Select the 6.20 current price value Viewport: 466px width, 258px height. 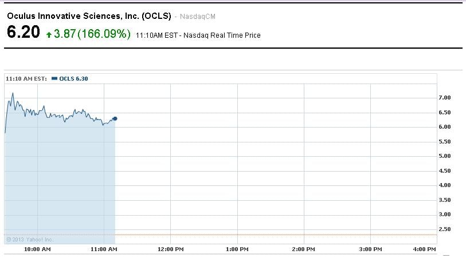coord(24,33)
